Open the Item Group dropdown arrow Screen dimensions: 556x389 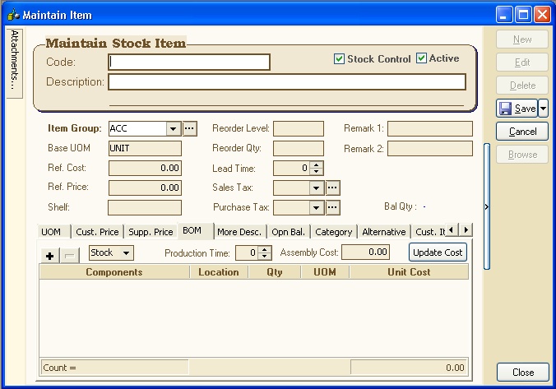[173, 129]
